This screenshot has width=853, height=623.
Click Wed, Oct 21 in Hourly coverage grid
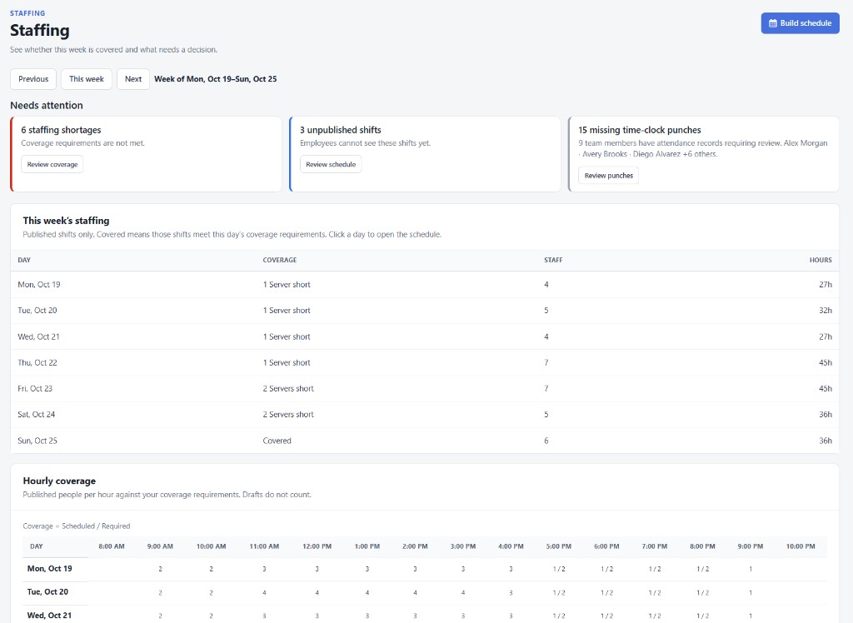coord(49,616)
